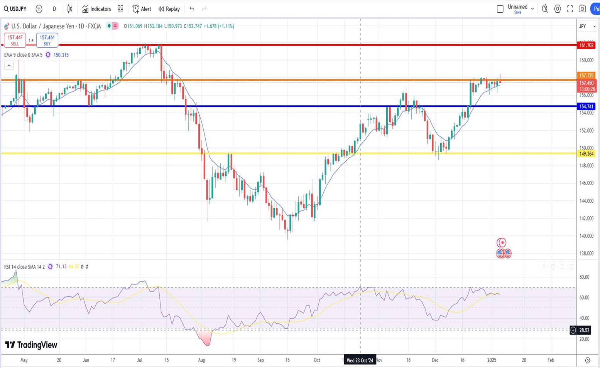Viewport: 600px width, 368px height.
Task: Click the USDJPY symbol search field
Action: pos(15,9)
